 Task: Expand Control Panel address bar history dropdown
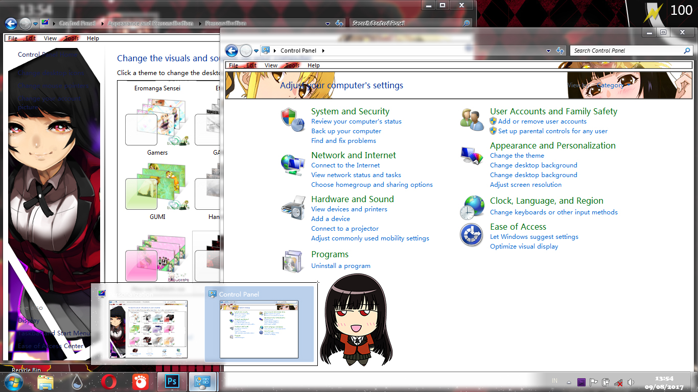(x=548, y=51)
